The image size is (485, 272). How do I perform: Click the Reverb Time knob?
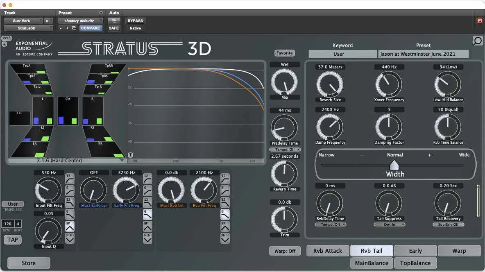point(284,174)
